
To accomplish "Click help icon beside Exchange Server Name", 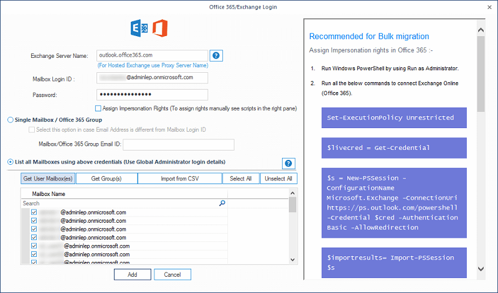I will [x=216, y=56].
